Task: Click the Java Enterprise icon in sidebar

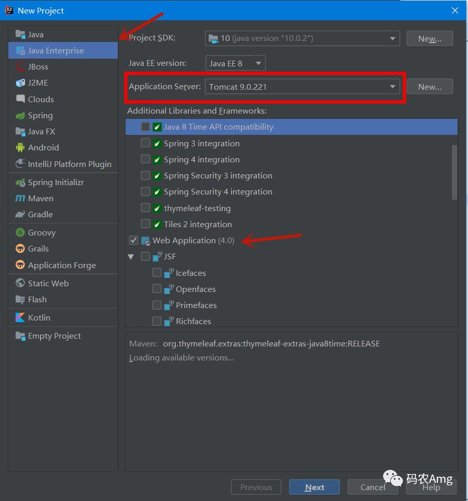Action: pos(20,50)
